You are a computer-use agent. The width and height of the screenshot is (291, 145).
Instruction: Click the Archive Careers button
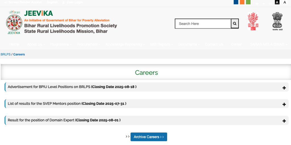pyautogui.click(x=149, y=137)
